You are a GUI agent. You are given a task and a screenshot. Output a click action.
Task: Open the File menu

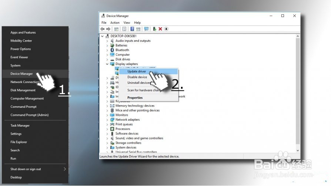click(x=104, y=23)
